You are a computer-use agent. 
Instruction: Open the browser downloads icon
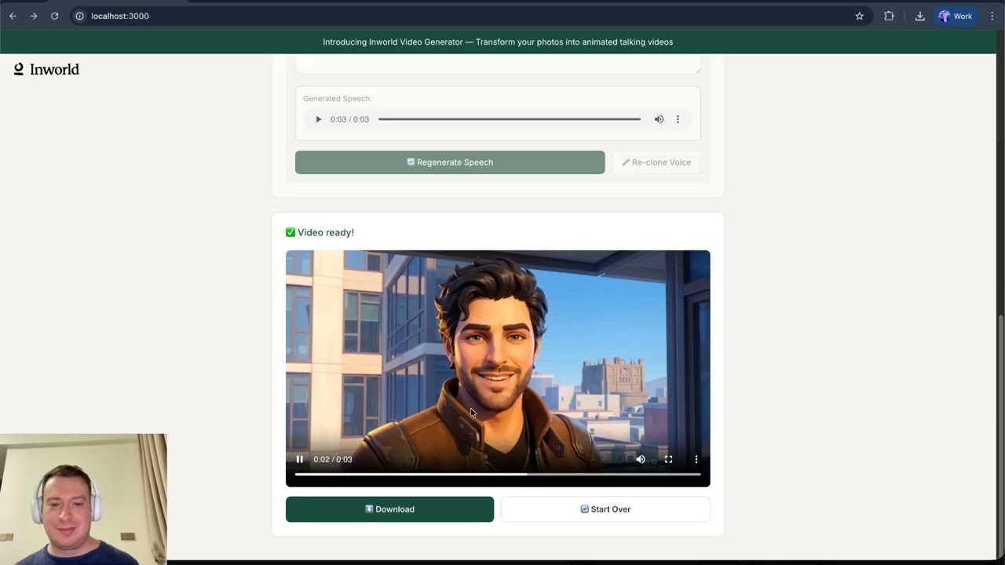coord(919,16)
